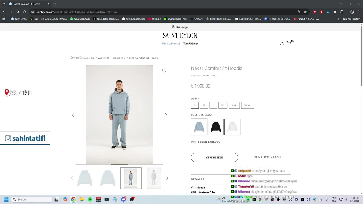The height and width of the screenshot is (204, 363).
Task: Select size XXXL
Action: [248, 105]
